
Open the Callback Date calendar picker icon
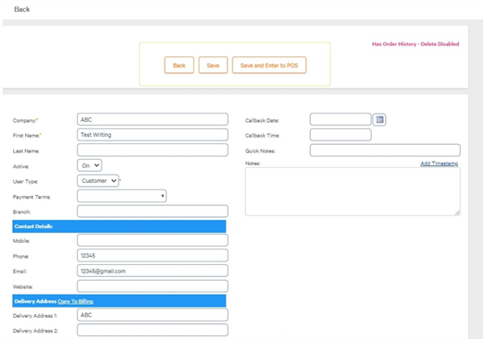click(379, 119)
